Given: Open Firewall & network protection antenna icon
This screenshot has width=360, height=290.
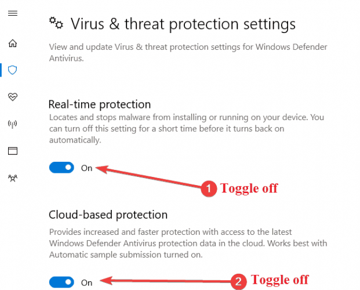Looking at the screenshot, I should (x=13, y=124).
